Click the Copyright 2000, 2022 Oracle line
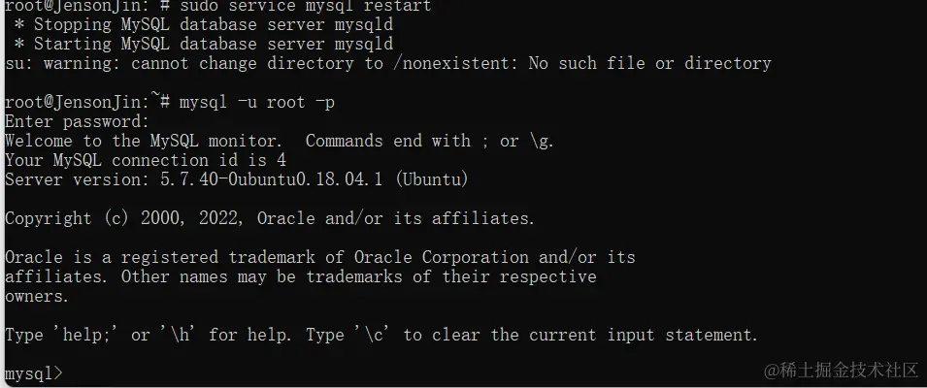The image size is (927, 388). [x=270, y=218]
